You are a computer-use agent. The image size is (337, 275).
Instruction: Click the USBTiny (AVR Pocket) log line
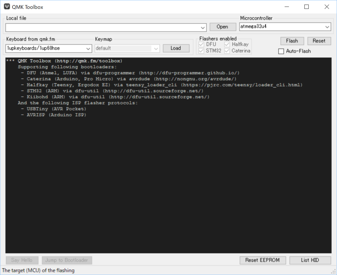[54, 109]
